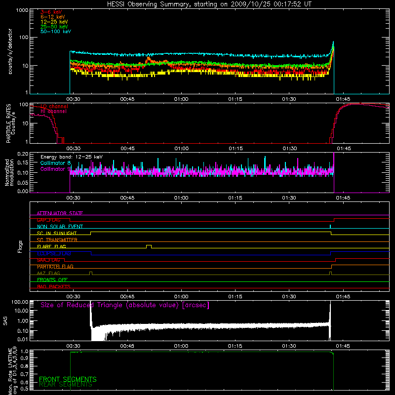Click the cyan 50-100 keV legend label

[56, 32]
